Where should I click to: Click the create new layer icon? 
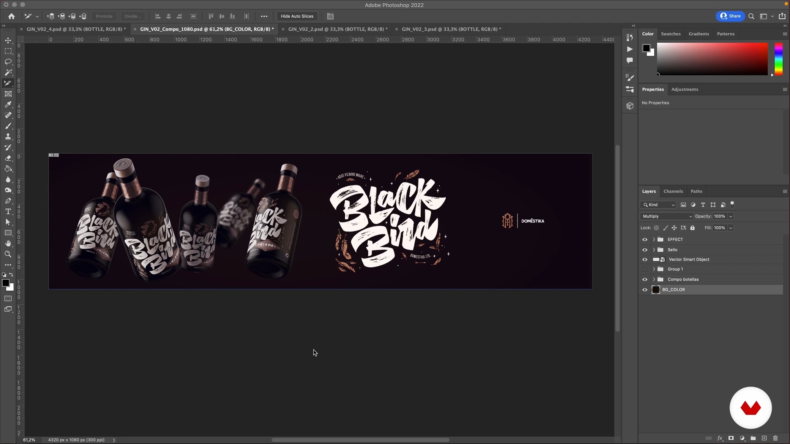tap(764, 438)
